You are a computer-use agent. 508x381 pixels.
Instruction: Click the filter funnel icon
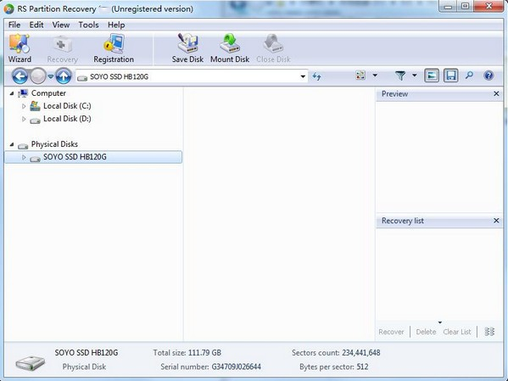(x=400, y=76)
